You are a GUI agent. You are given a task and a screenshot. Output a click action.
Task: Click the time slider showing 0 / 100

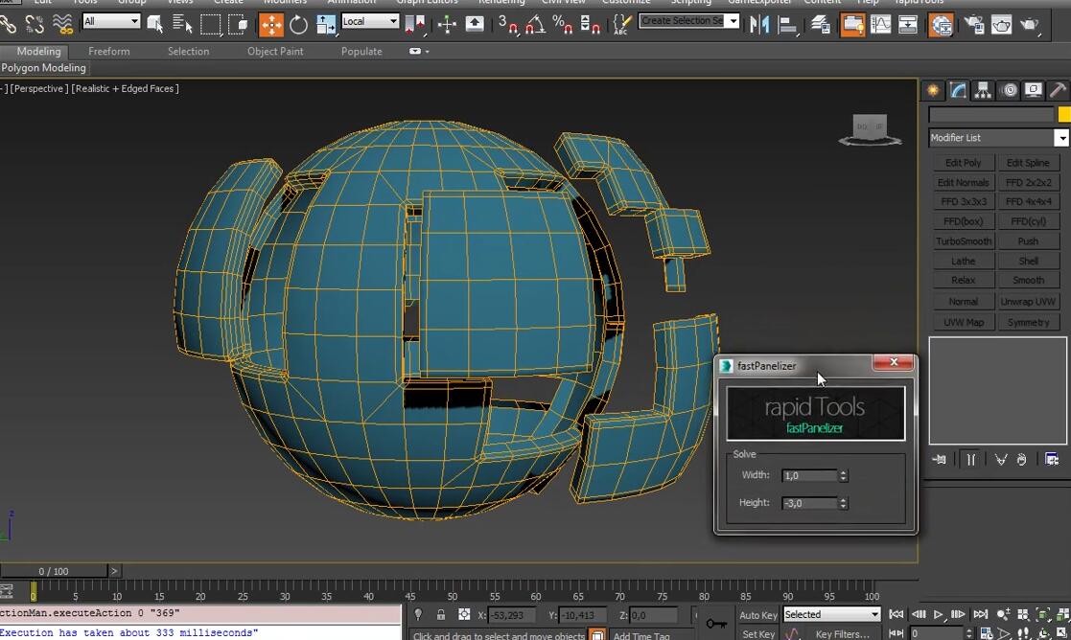coord(54,571)
